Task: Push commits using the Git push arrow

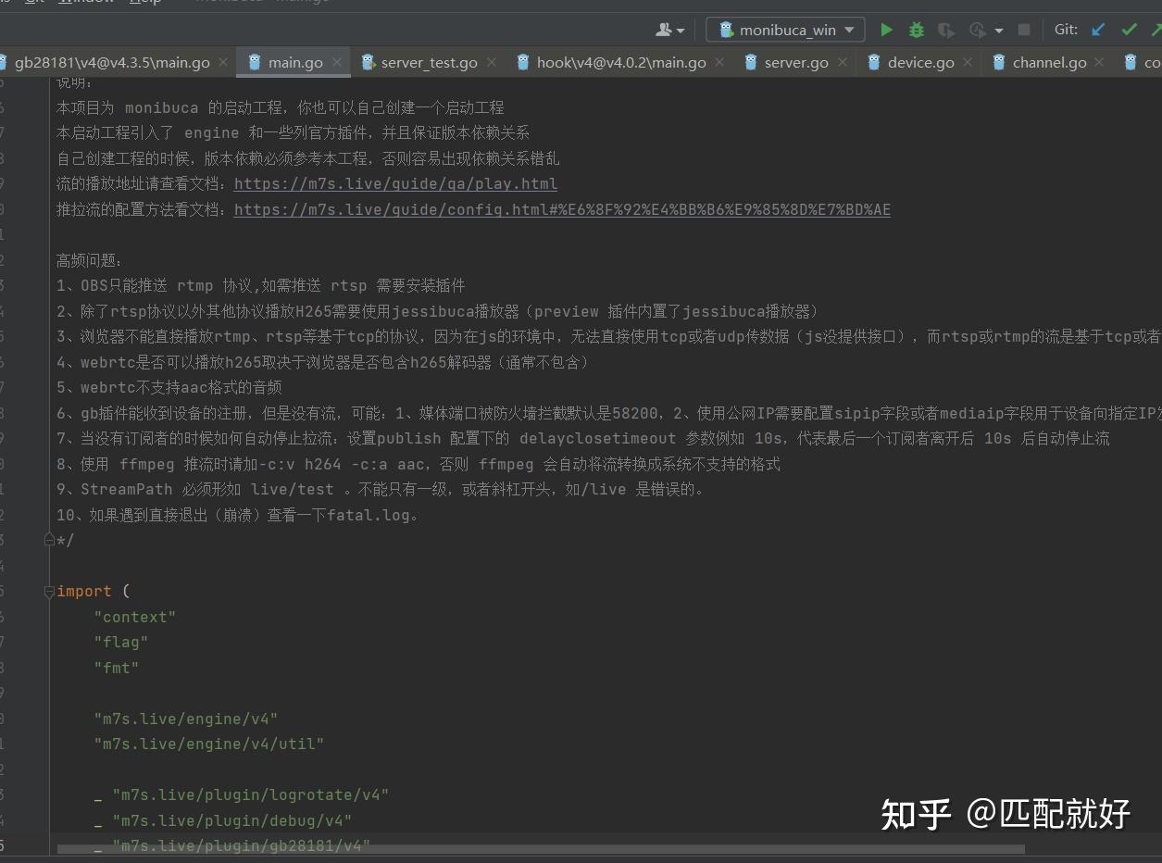Action: 1156,29
